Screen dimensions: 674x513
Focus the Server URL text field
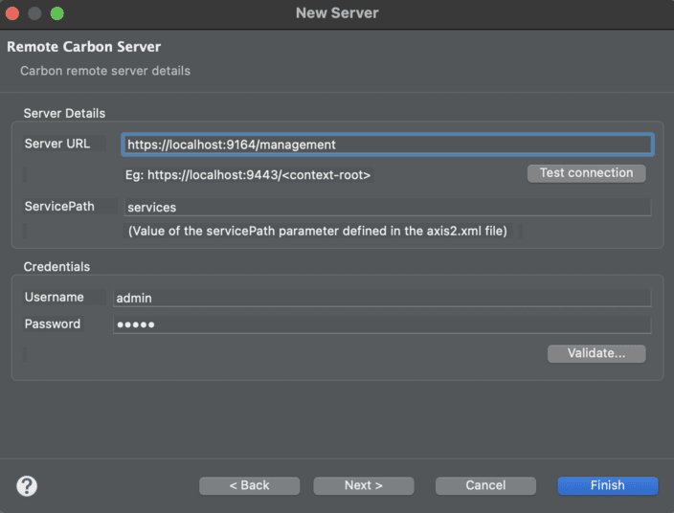pos(388,145)
